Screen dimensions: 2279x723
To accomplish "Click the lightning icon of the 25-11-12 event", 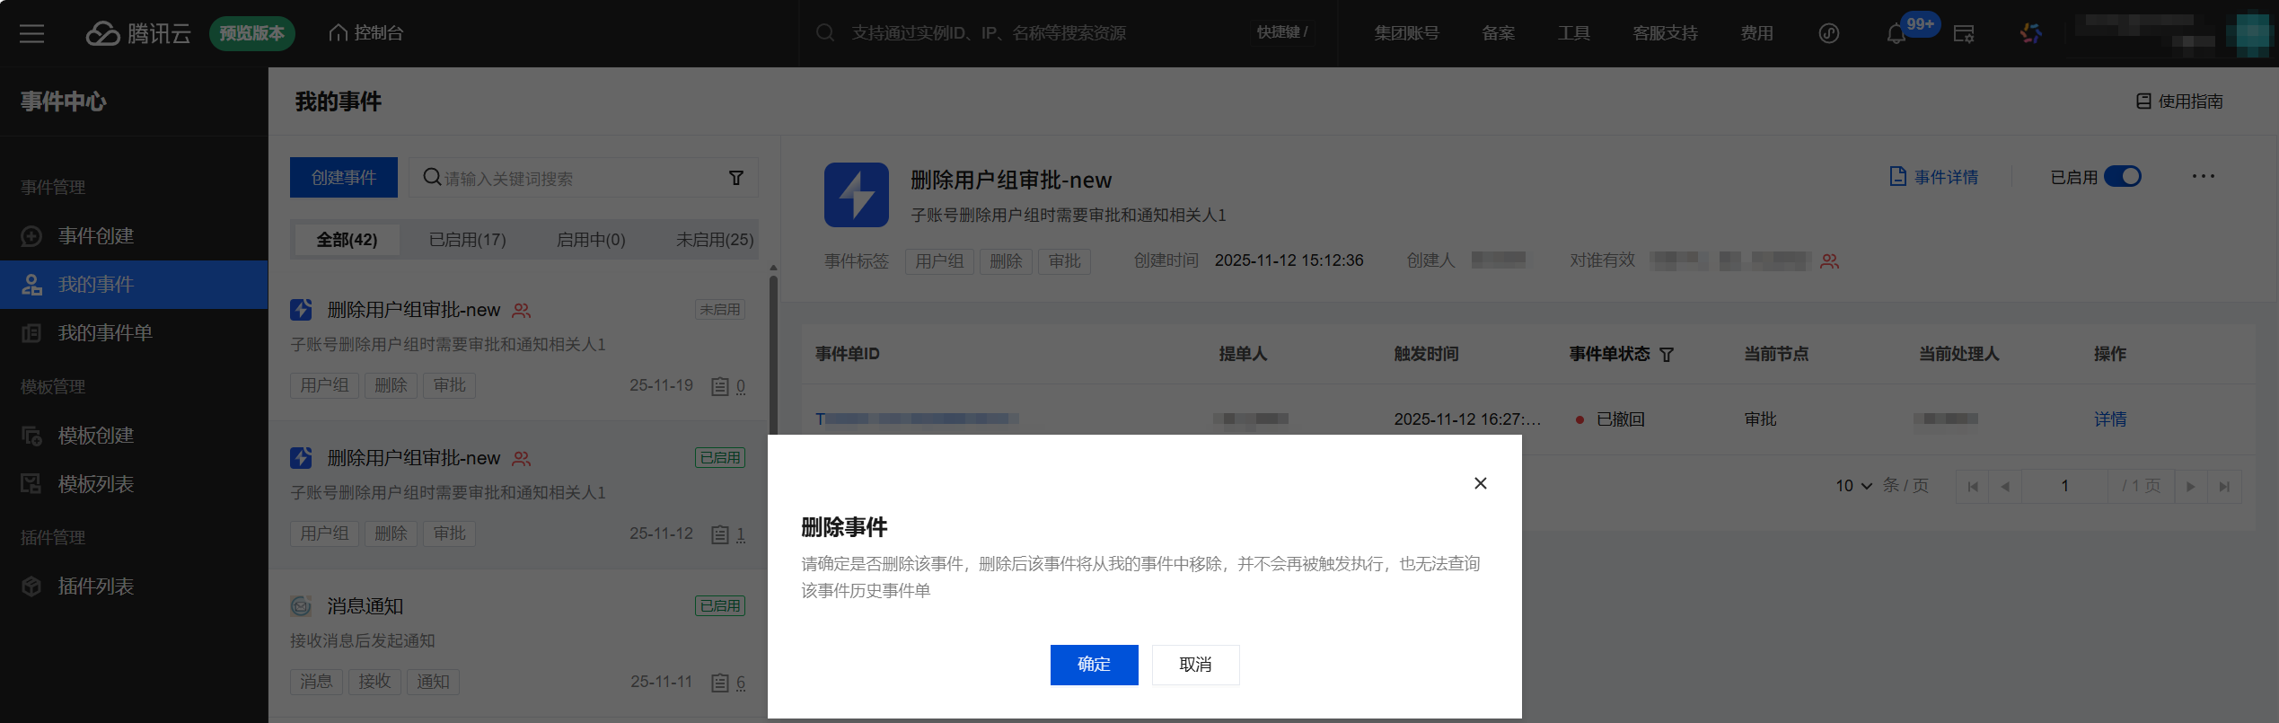I will [x=302, y=458].
